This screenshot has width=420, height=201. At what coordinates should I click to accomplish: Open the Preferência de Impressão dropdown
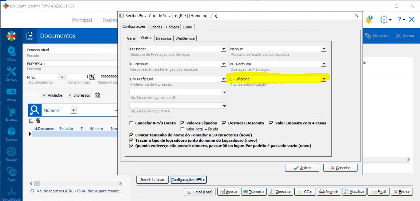pyautogui.click(x=224, y=79)
